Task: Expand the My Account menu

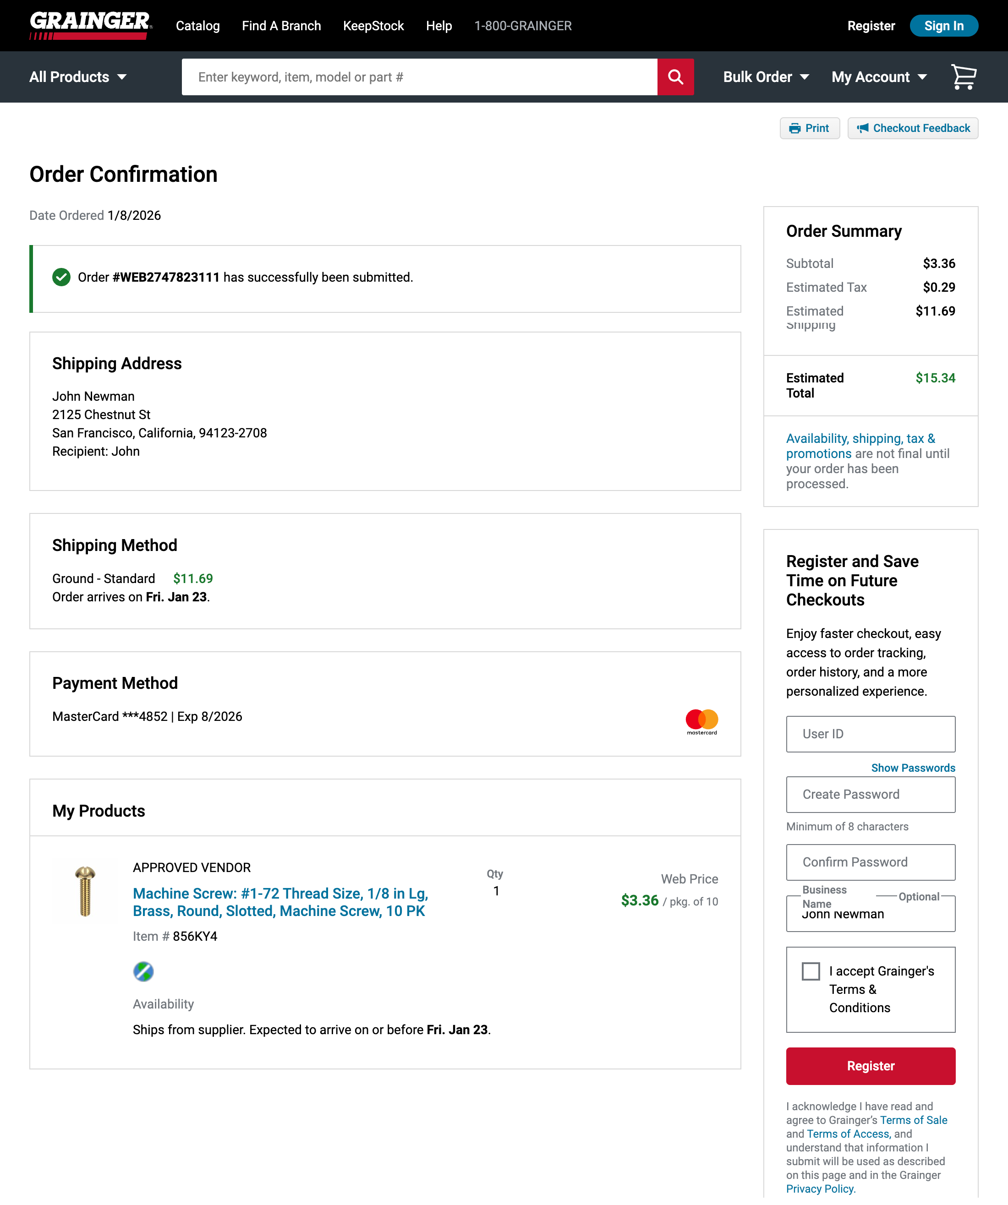Action: click(879, 77)
